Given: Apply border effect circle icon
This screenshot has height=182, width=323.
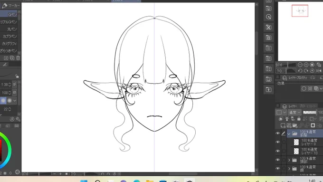Looking at the screenshot, I should point(304,89).
